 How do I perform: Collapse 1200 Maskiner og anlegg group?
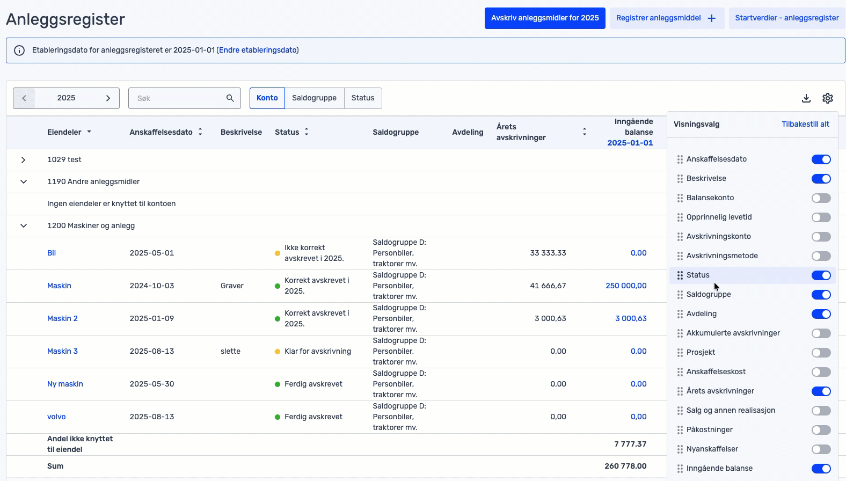pyautogui.click(x=23, y=226)
